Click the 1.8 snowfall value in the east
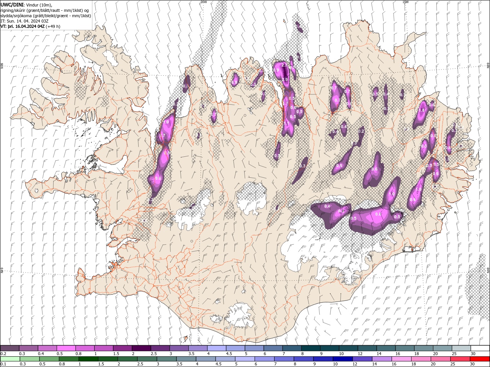 pyautogui.click(x=421, y=110)
